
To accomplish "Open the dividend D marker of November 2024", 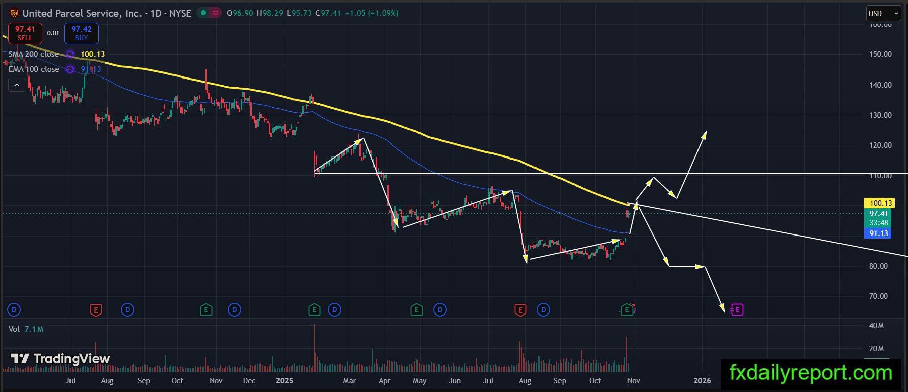I will coord(234,309).
